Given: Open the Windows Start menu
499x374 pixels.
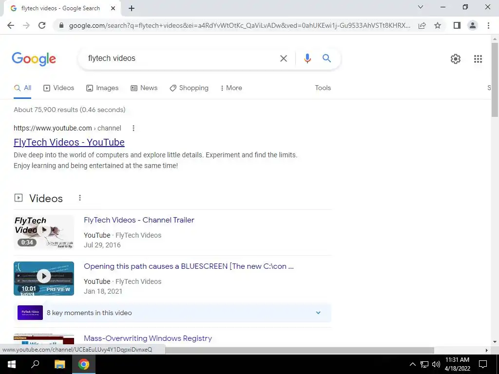Looking at the screenshot, I should coord(12,364).
